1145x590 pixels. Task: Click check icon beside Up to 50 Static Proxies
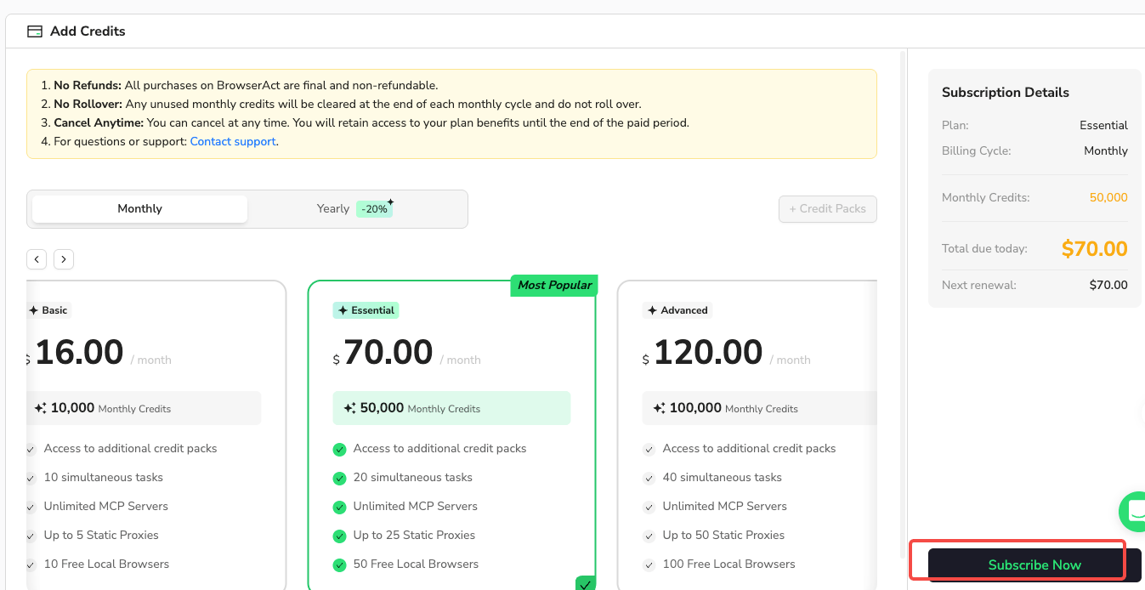click(649, 536)
